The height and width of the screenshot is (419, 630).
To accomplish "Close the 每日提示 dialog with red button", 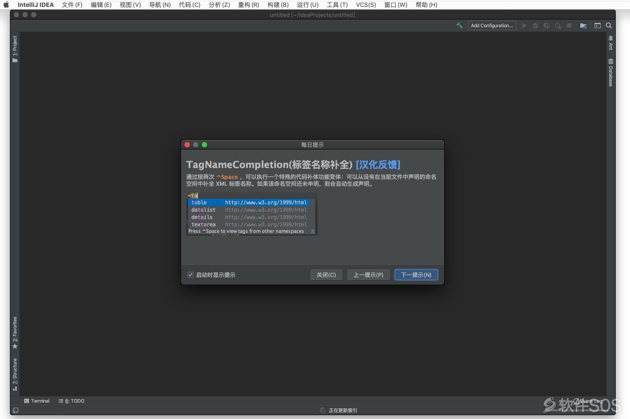I will click(x=187, y=145).
